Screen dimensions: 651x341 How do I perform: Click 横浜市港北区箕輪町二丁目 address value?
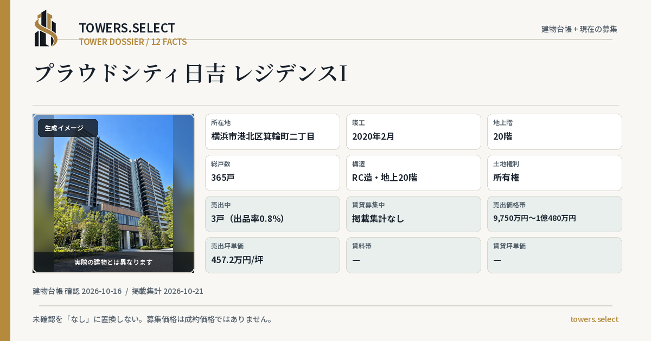coord(263,136)
